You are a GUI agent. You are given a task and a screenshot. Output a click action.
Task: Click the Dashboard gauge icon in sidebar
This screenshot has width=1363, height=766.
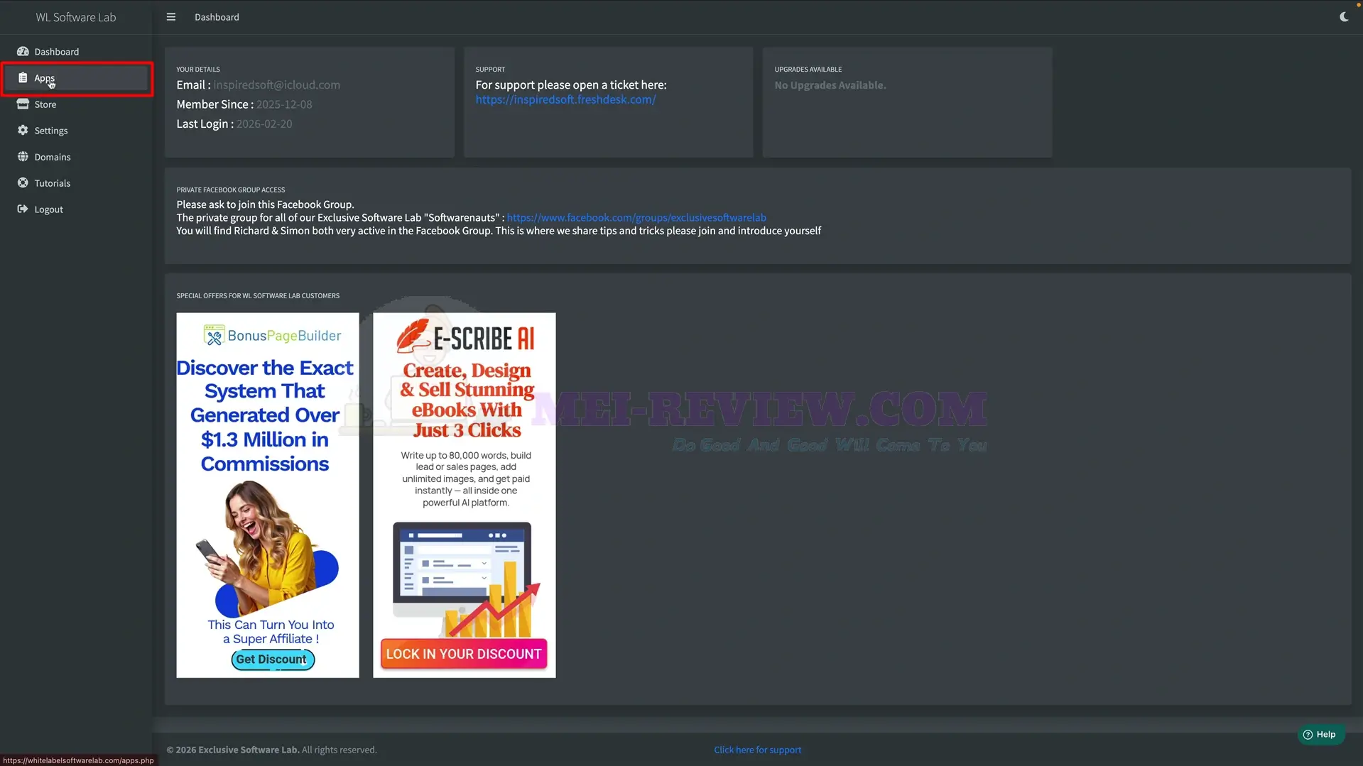23,52
